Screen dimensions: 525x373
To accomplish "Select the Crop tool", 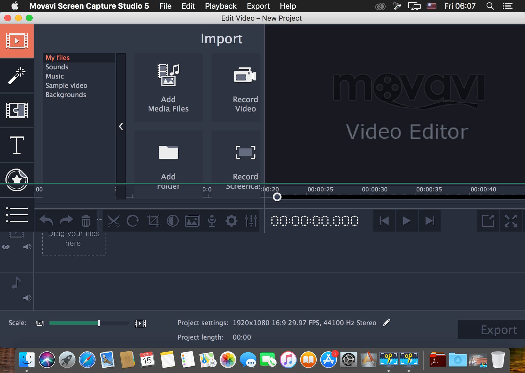I will [153, 221].
